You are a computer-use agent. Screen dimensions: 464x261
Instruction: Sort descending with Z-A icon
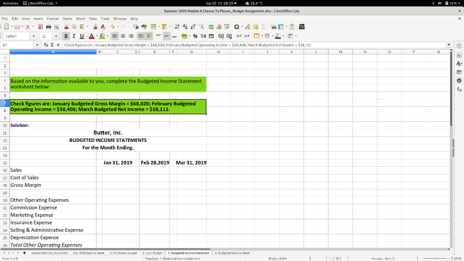tap(193, 27)
